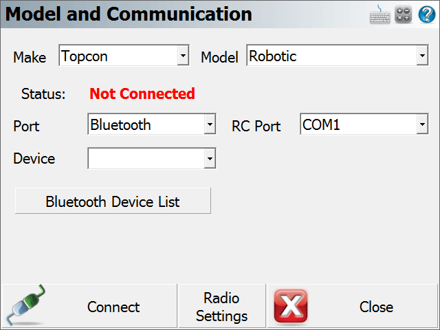
Task: Open Radio Settings
Action: [x=221, y=306]
